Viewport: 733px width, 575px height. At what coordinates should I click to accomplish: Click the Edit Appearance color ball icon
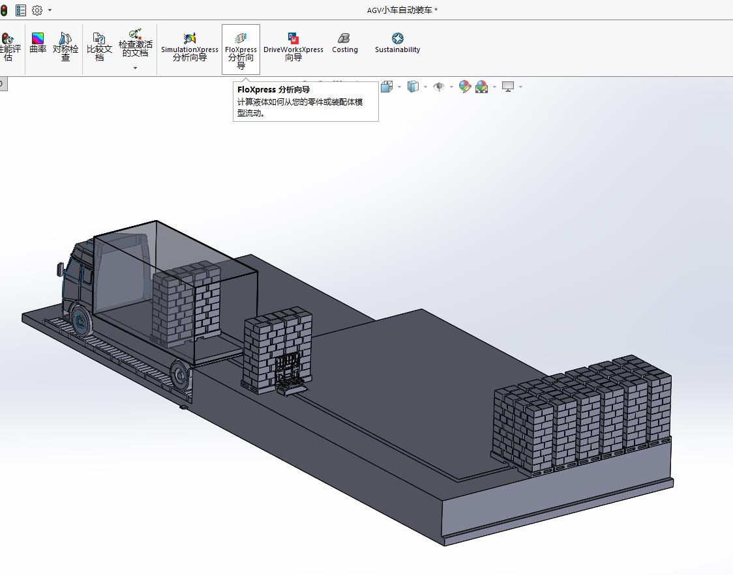point(465,87)
